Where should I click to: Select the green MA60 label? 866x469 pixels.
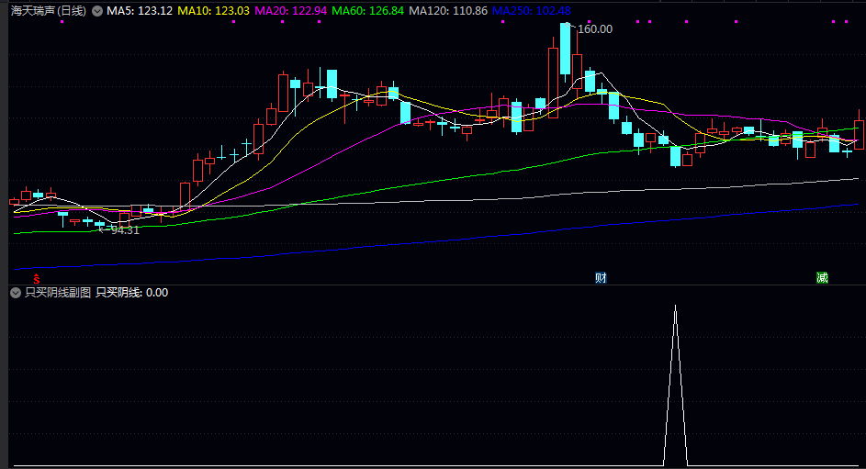[x=367, y=11]
